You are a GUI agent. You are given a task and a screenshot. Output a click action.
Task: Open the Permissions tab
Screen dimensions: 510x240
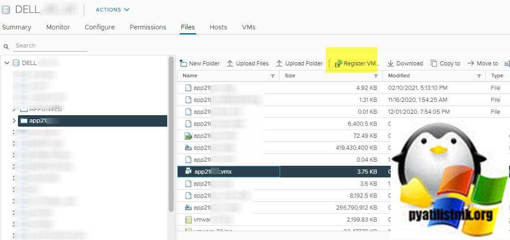pos(147,27)
